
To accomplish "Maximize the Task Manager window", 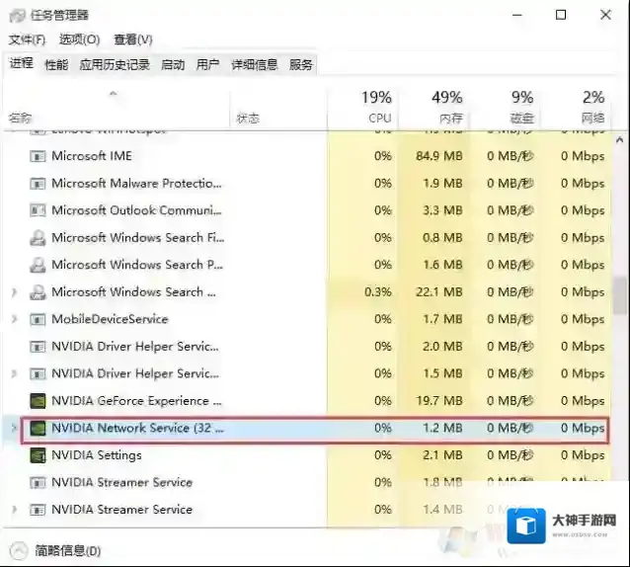I will point(561,15).
